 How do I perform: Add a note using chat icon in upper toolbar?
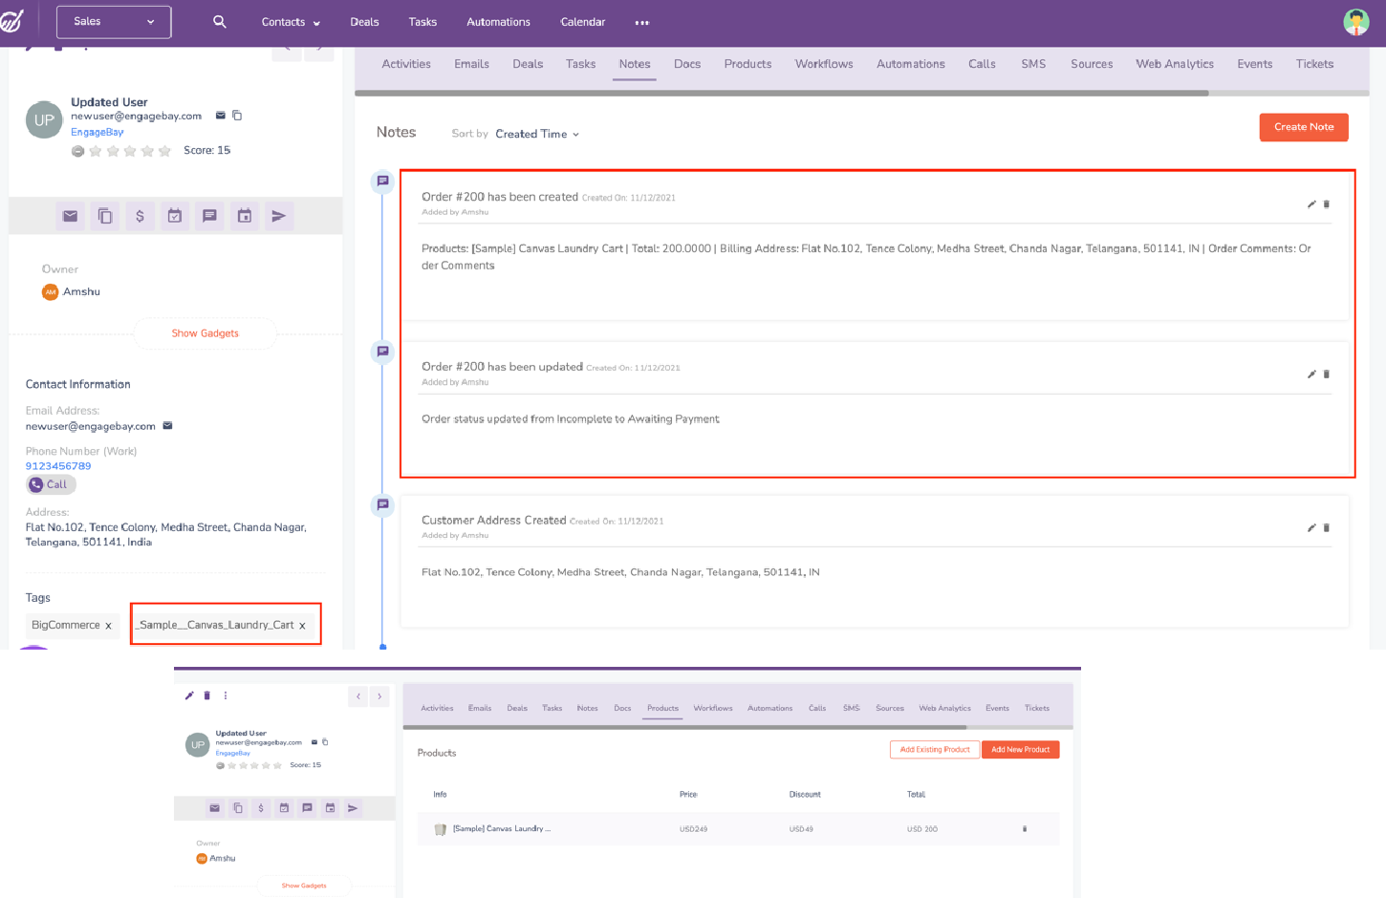coord(209,216)
